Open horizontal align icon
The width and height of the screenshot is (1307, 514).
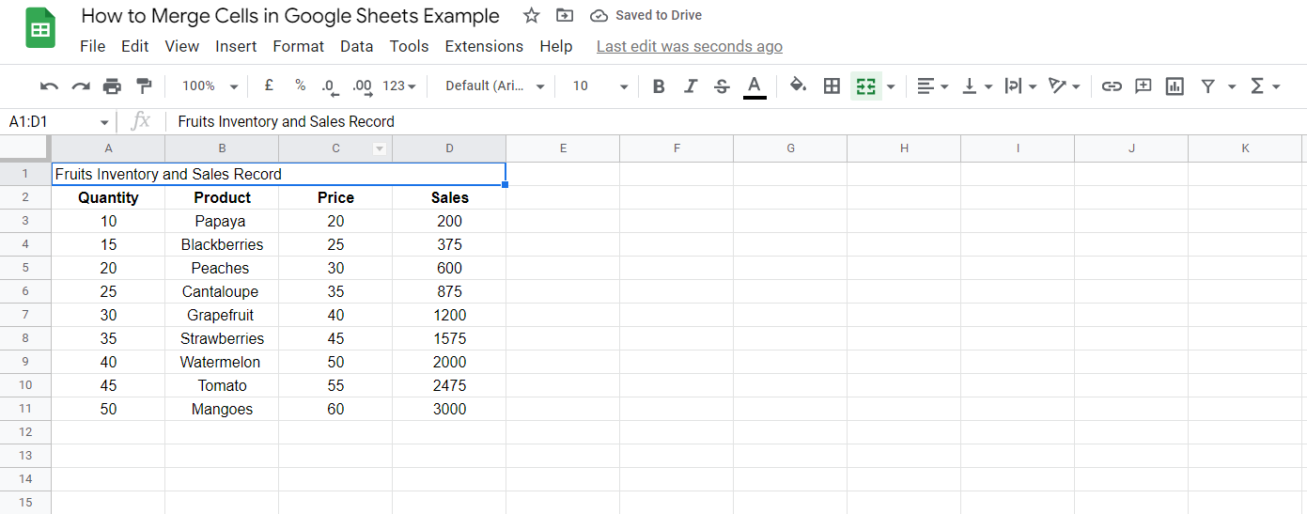coord(926,86)
